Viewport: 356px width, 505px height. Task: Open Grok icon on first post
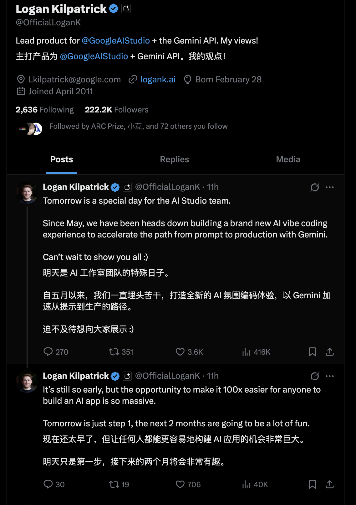[x=314, y=187]
